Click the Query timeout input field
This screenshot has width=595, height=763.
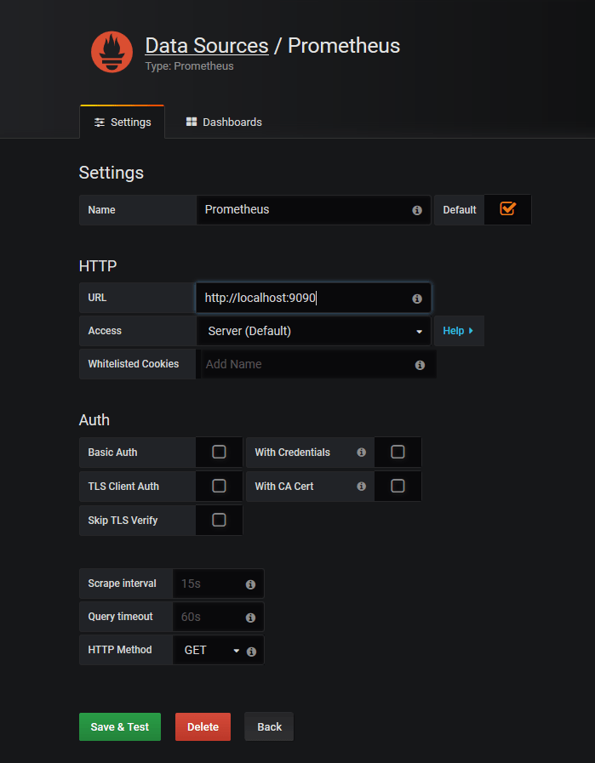click(x=218, y=617)
